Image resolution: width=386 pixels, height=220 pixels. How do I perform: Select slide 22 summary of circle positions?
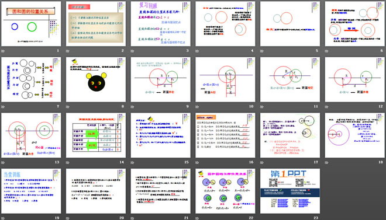coord(225,191)
